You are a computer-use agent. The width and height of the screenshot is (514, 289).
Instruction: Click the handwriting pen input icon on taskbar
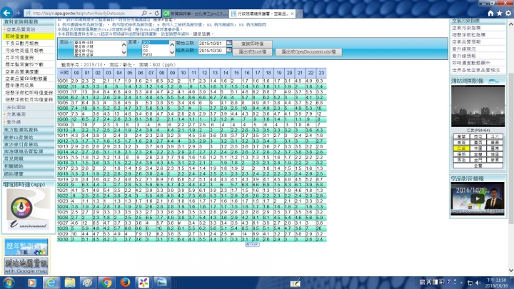click(295, 283)
